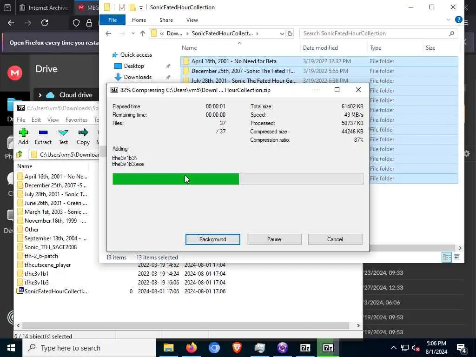Click the Windows taskbar search box

(89, 348)
